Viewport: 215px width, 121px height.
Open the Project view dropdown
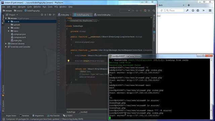click(12, 15)
